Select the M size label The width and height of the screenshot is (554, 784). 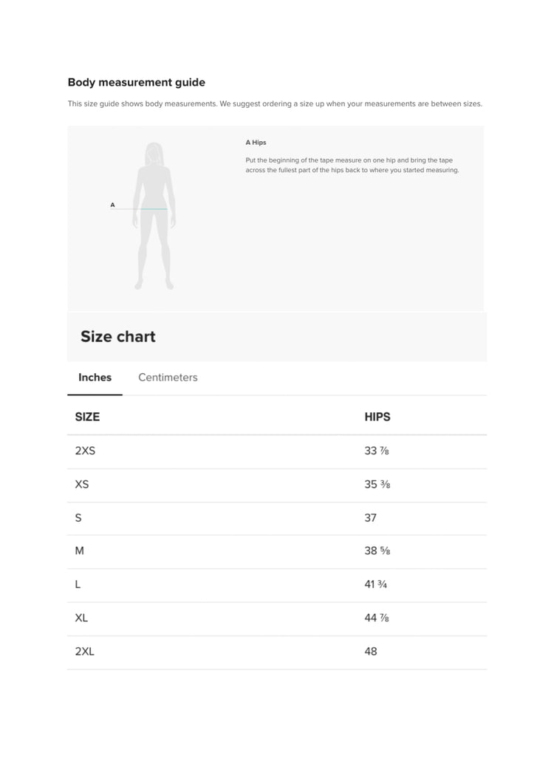(80, 551)
